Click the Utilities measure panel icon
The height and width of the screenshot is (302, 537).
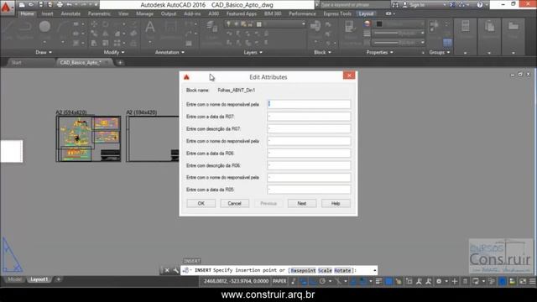click(x=465, y=27)
